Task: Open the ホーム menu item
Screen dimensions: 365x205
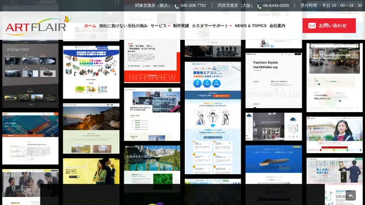Action: click(90, 26)
